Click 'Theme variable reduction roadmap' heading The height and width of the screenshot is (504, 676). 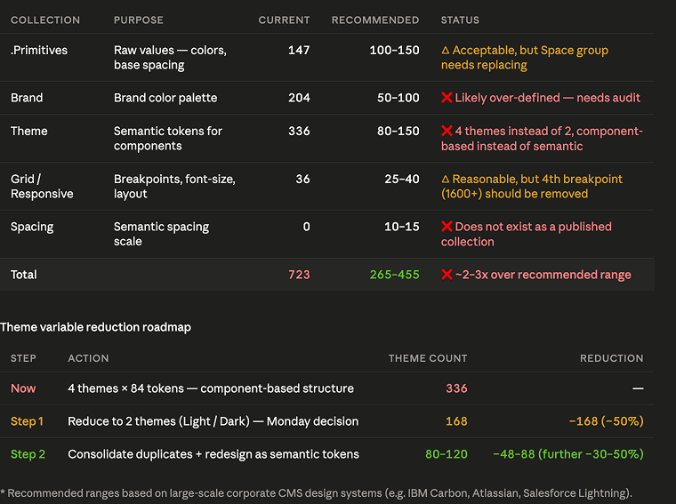coord(95,327)
